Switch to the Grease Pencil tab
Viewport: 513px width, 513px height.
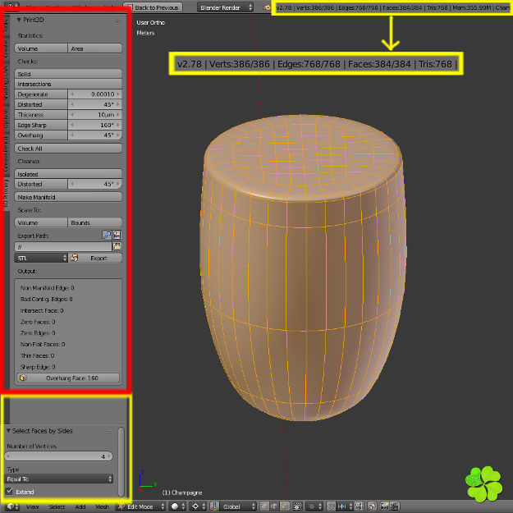tap(6, 153)
